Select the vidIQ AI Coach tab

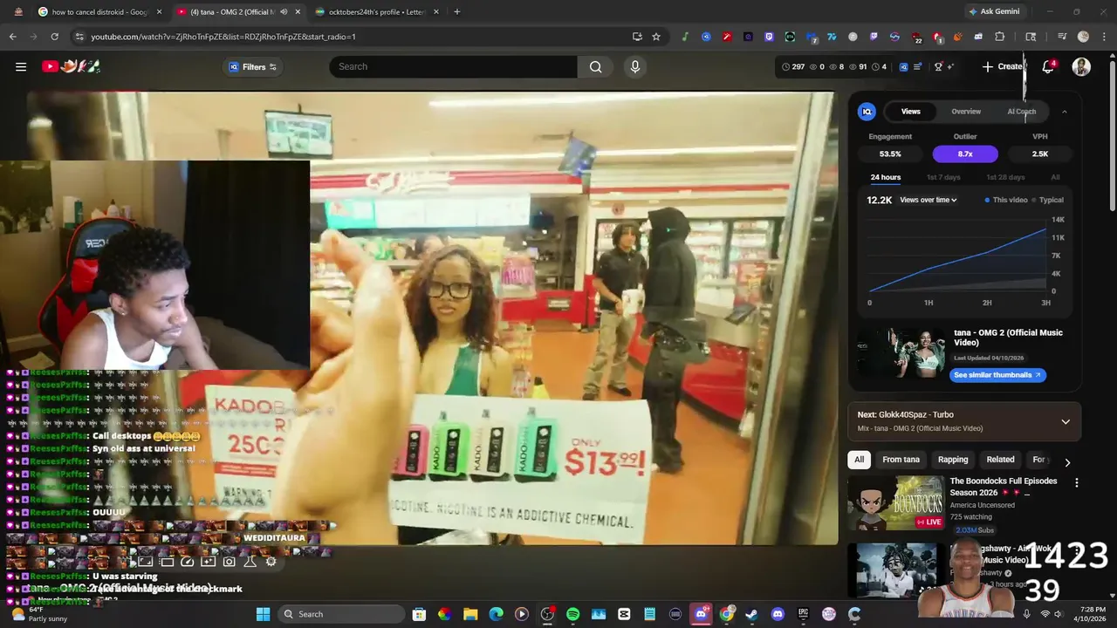pyautogui.click(x=1022, y=112)
